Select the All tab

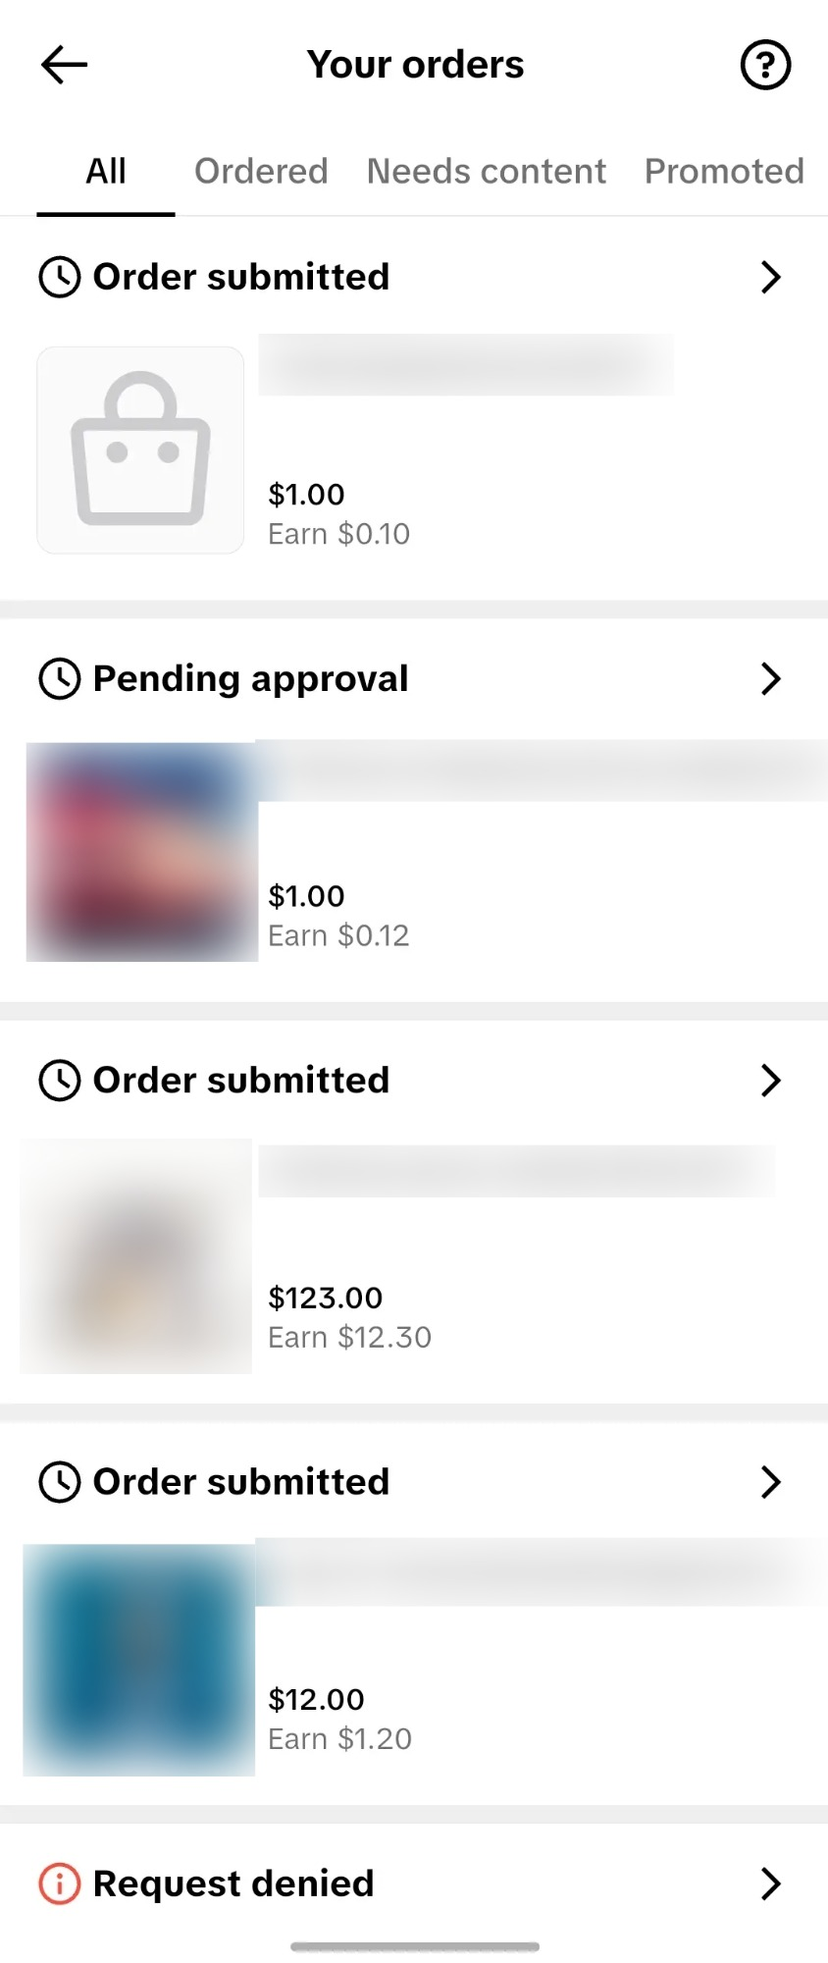(106, 172)
